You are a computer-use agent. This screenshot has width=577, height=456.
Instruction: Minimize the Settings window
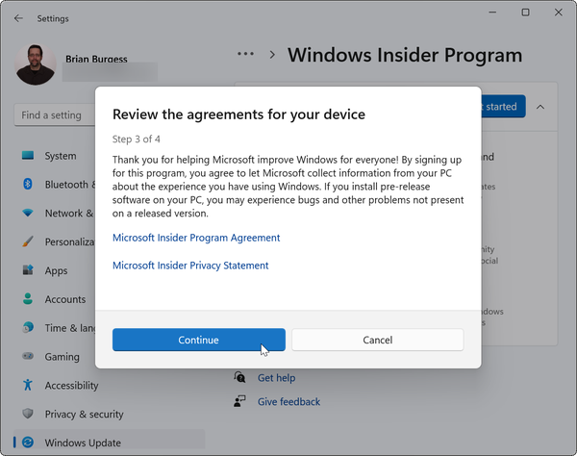492,13
